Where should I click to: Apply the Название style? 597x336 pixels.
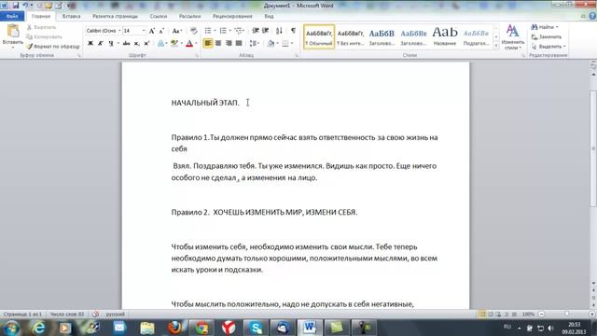click(x=445, y=37)
